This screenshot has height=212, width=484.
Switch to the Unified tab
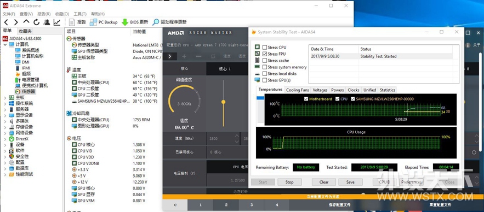[369, 90]
